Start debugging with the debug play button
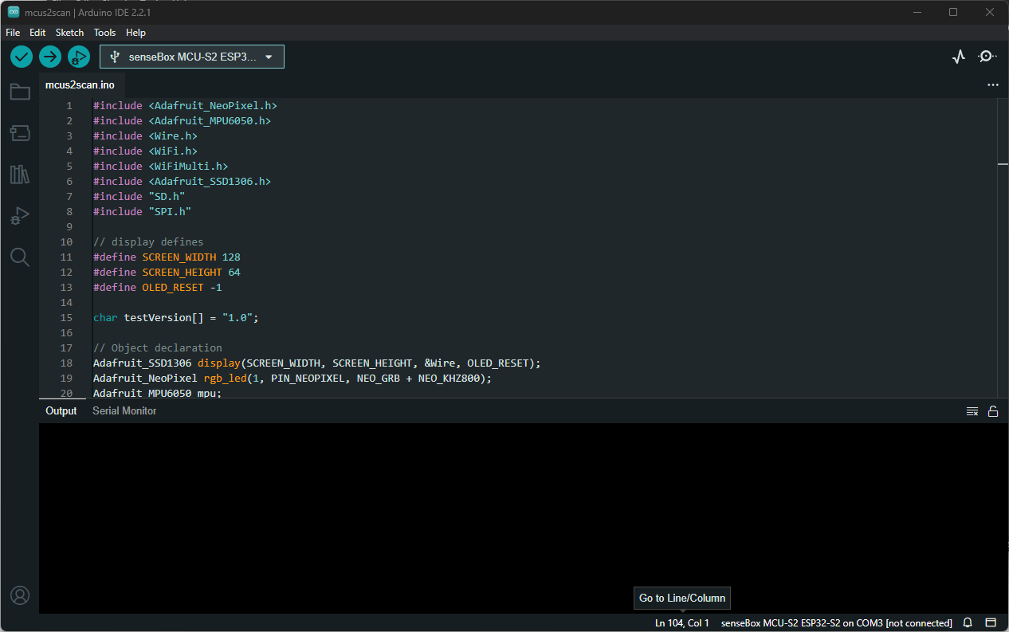 (x=79, y=57)
